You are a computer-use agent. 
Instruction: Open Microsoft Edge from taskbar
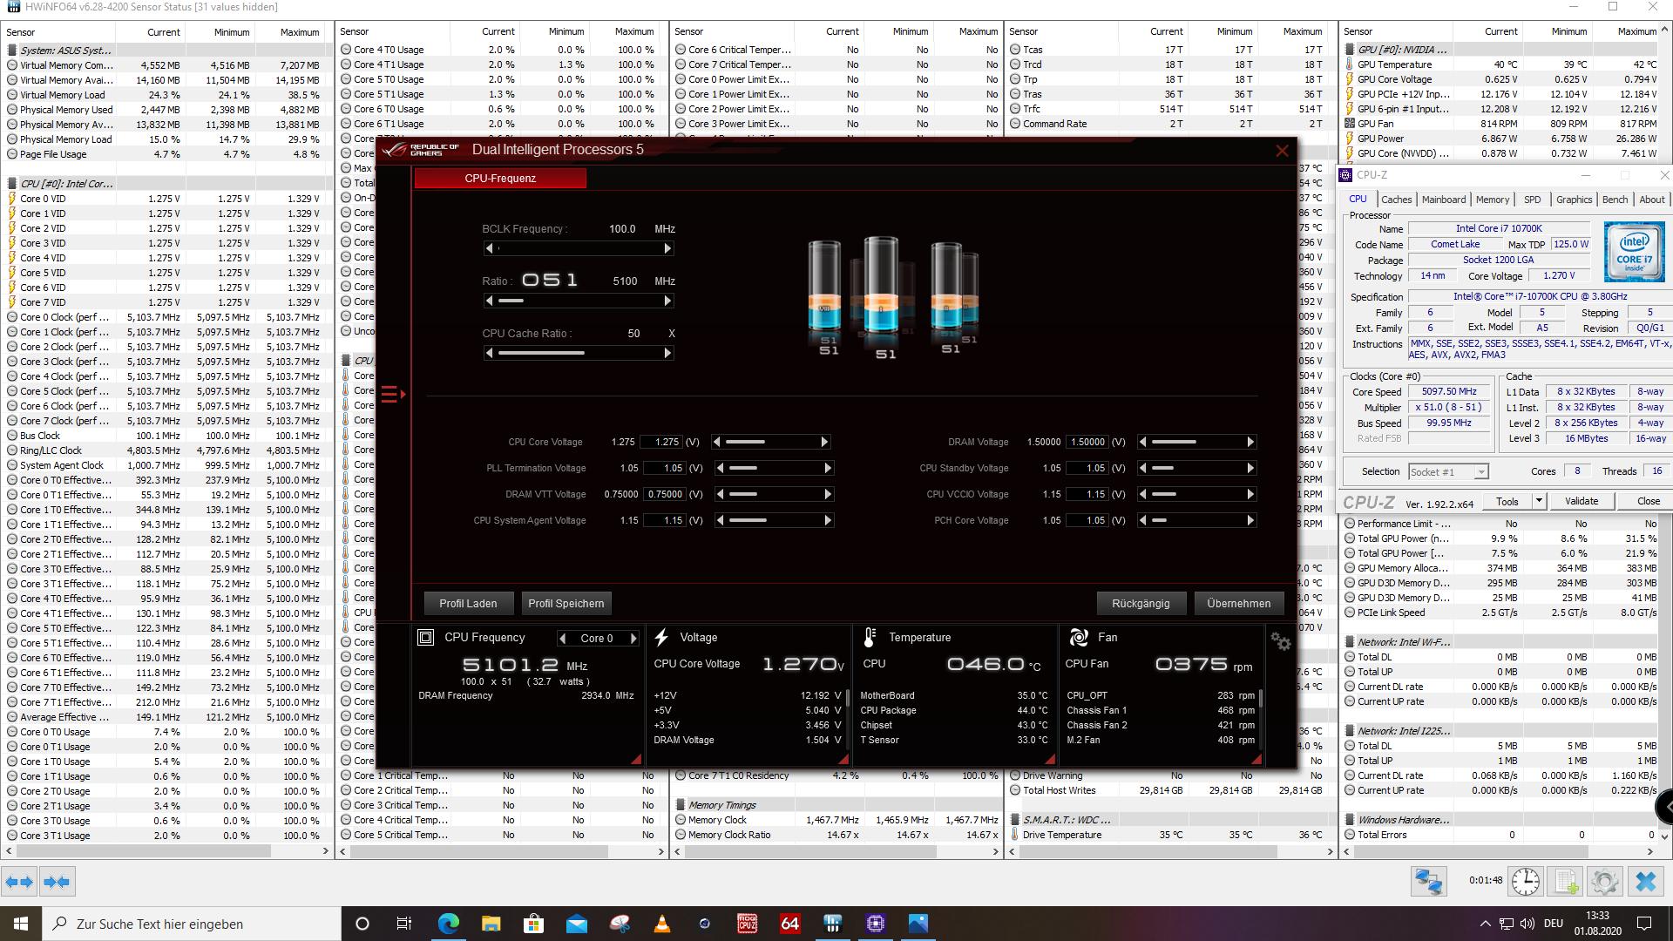(448, 924)
